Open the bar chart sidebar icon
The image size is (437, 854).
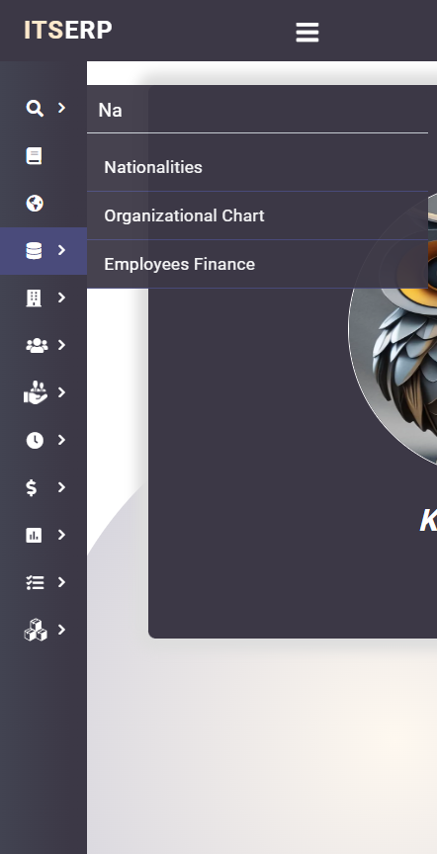click(x=34, y=535)
